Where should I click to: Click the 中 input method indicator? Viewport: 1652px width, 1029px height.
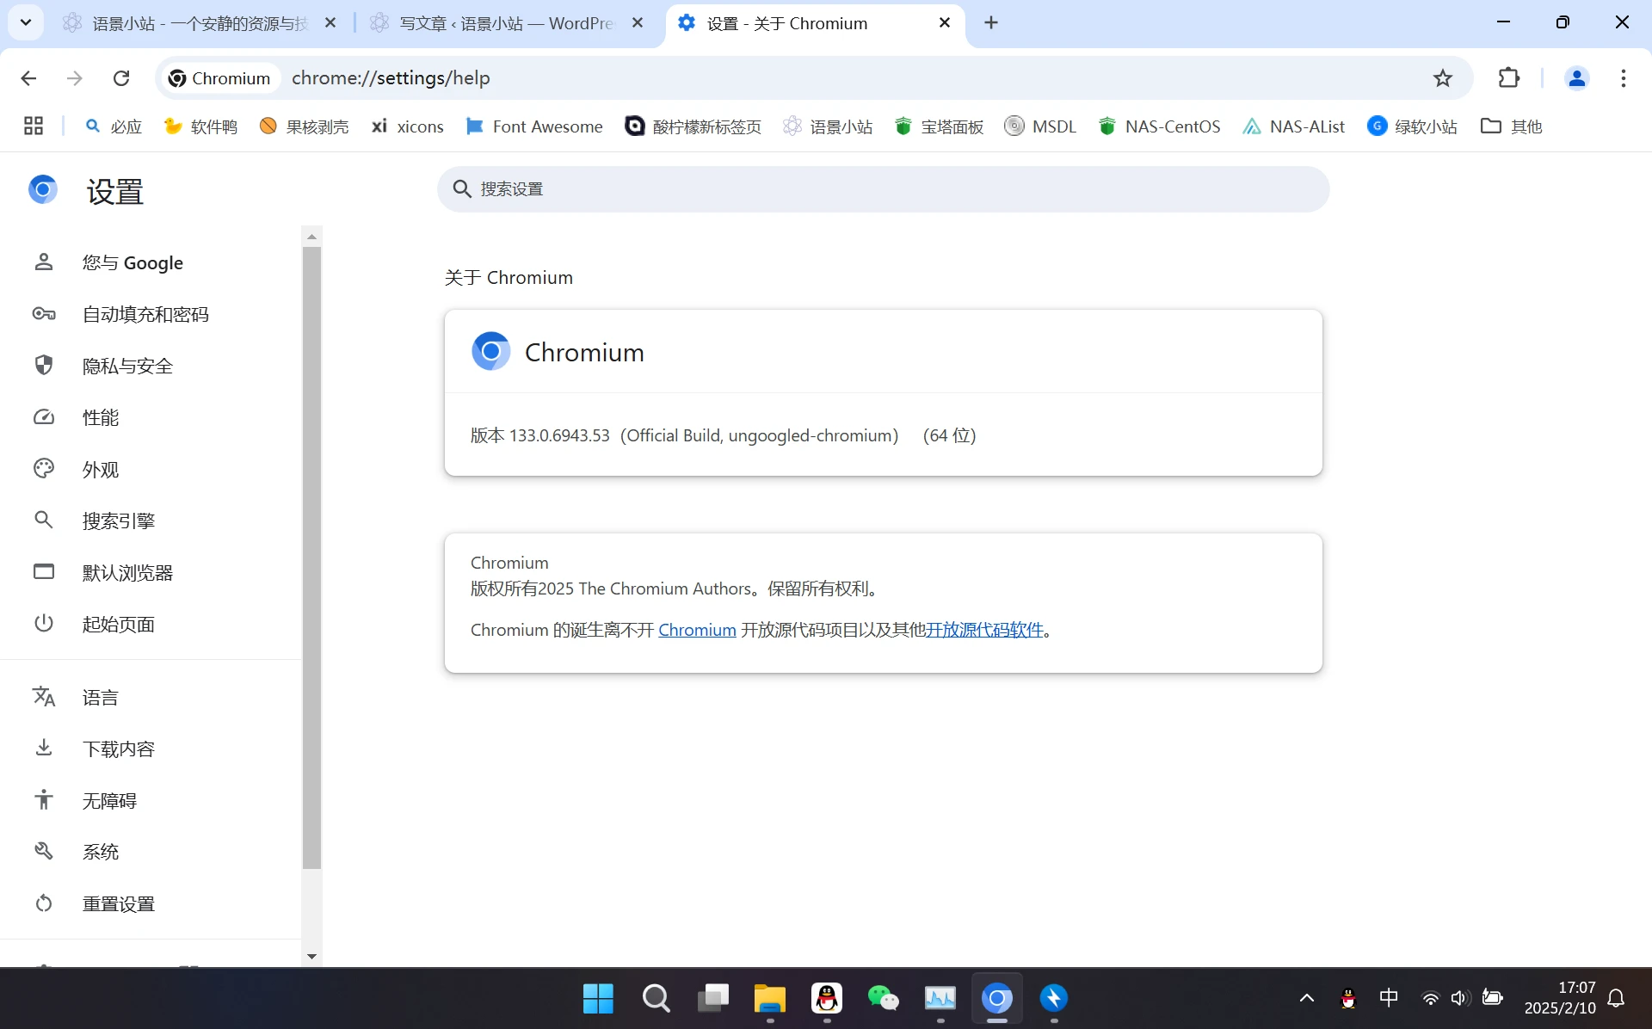1389,998
